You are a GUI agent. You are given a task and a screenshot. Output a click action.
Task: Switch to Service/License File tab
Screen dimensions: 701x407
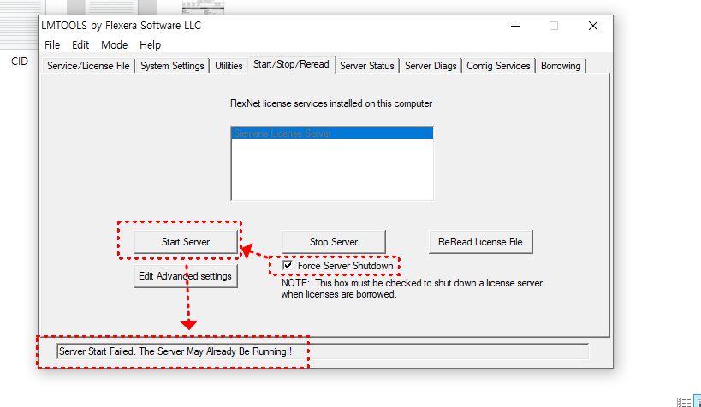88,66
